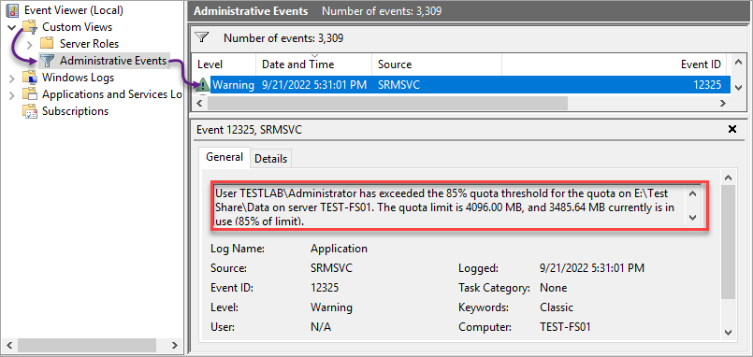Click the User value N/A
753x357 pixels.
click(x=321, y=327)
